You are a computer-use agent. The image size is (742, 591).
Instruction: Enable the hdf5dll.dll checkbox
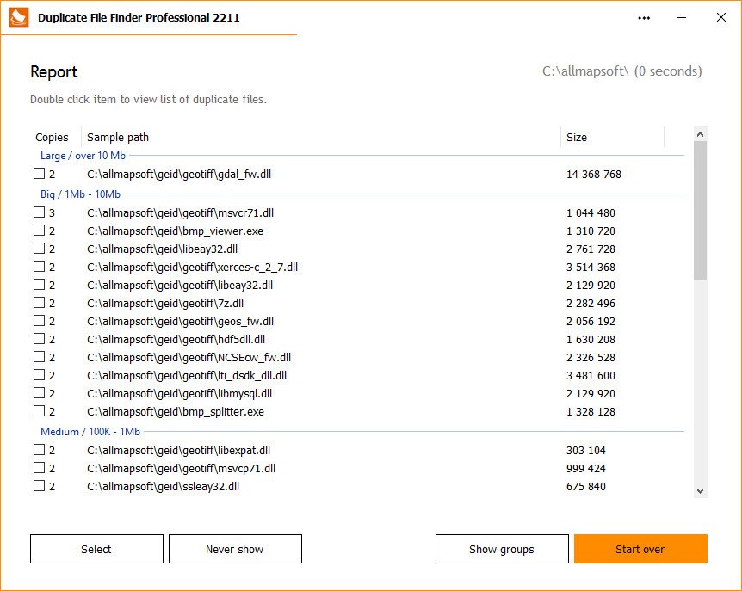tap(40, 339)
